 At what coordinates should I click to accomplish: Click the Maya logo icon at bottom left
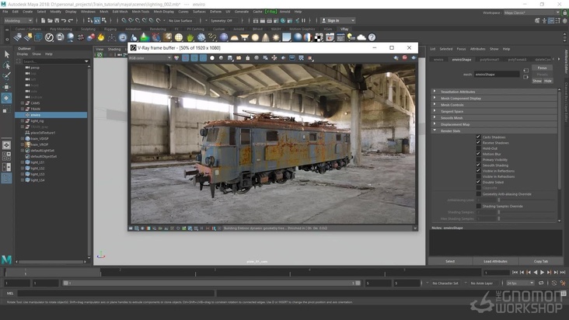click(x=6, y=259)
